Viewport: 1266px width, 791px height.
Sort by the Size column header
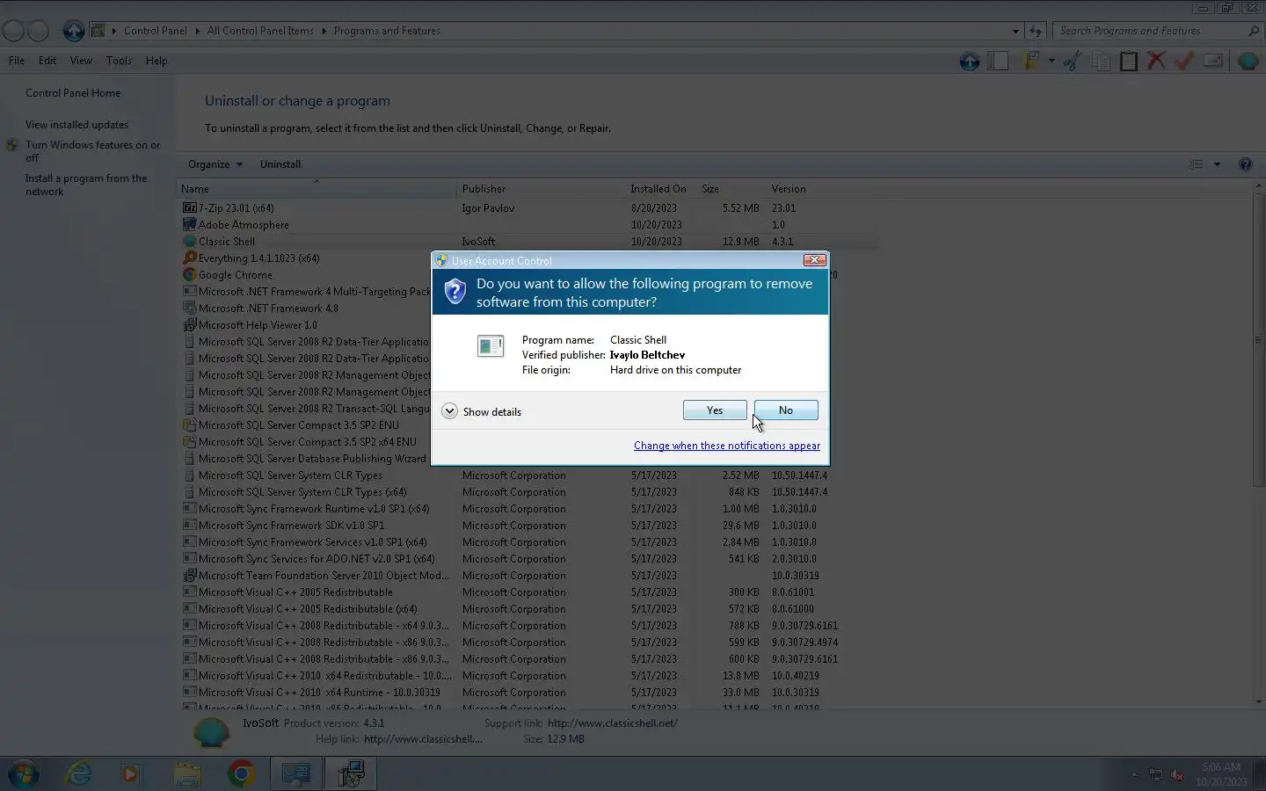pos(730,189)
